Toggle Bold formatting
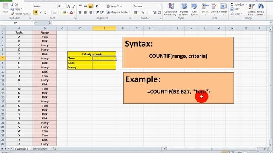The image size is (273, 153). tap(36, 12)
